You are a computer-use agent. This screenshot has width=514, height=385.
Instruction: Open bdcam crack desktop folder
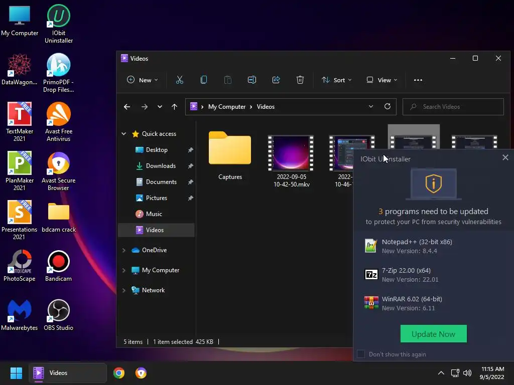[59, 217]
